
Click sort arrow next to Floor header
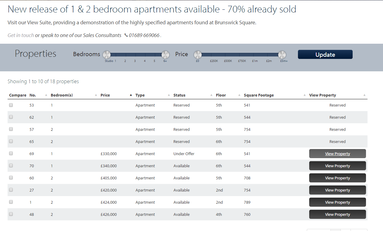click(239, 95)
